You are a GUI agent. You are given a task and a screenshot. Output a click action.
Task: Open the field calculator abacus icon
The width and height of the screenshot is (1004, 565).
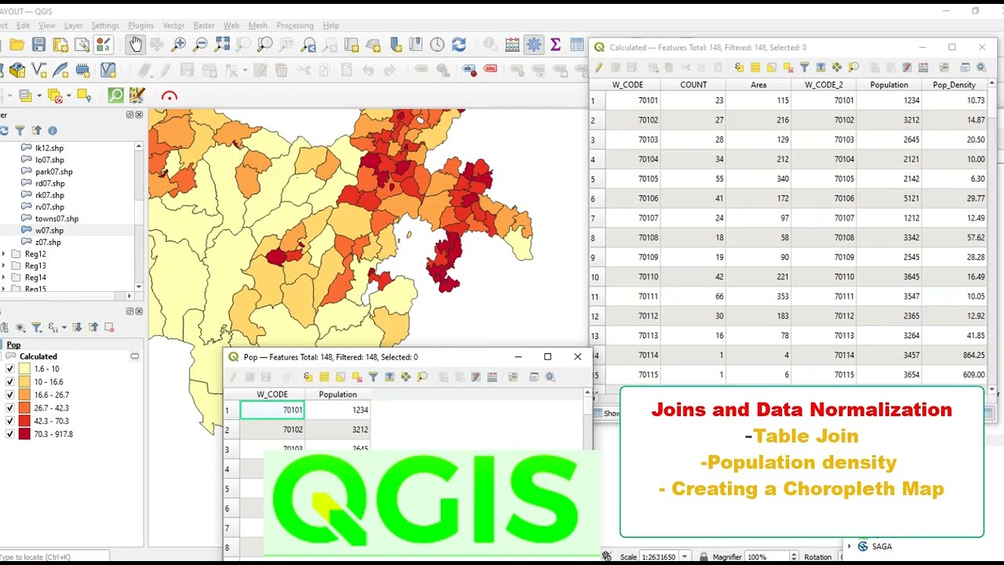click(x=512, y=45)
